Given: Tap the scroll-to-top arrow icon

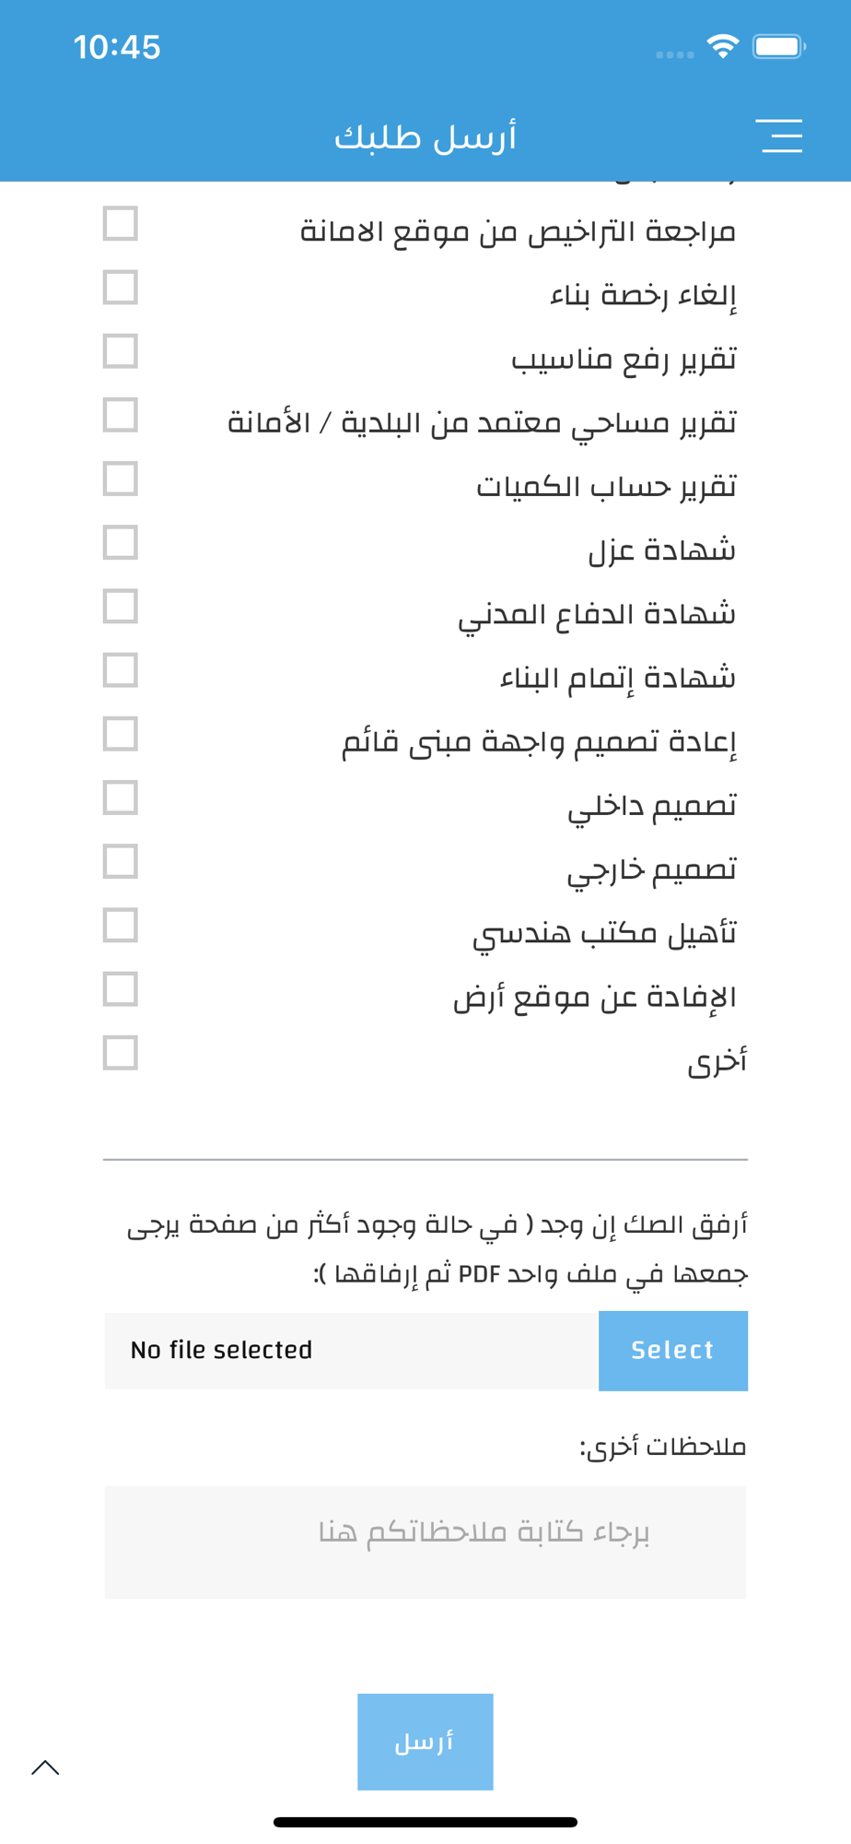Looking at the screenshot, I should 45,1767.
